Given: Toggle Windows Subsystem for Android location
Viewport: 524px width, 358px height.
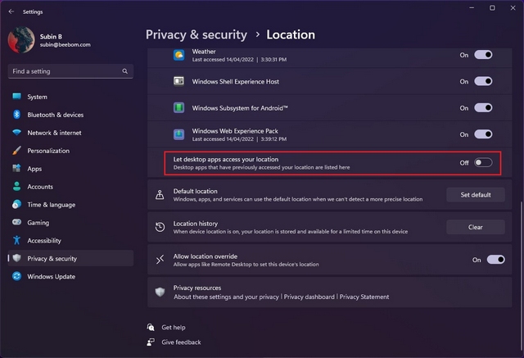Looking at the screenshot, I should [483, 108].
